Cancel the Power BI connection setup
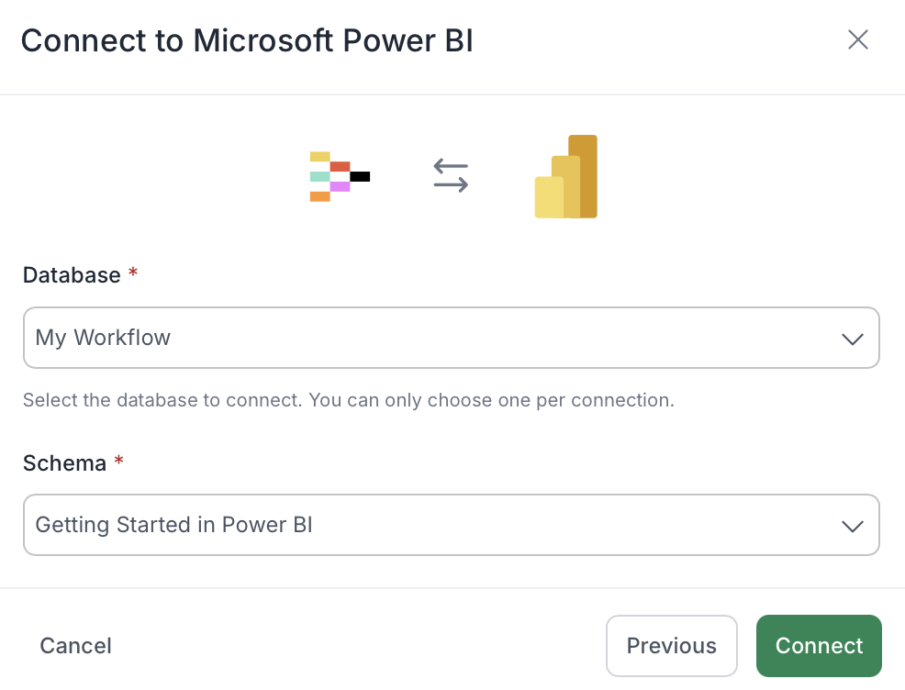The image size is (905, 690). coord(75,646)
